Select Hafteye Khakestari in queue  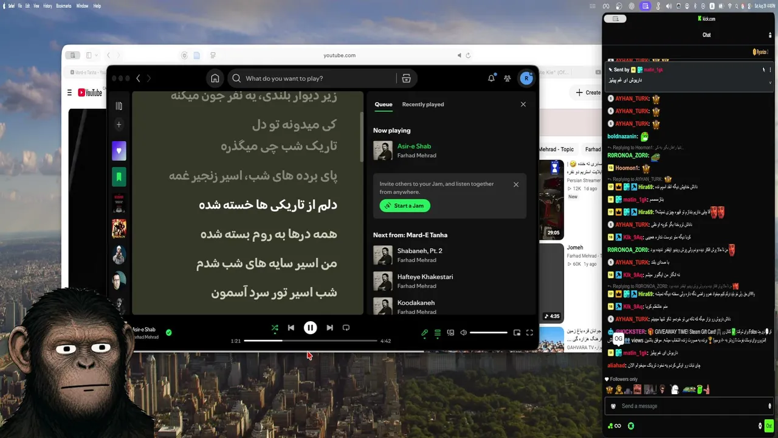(450, 281)
